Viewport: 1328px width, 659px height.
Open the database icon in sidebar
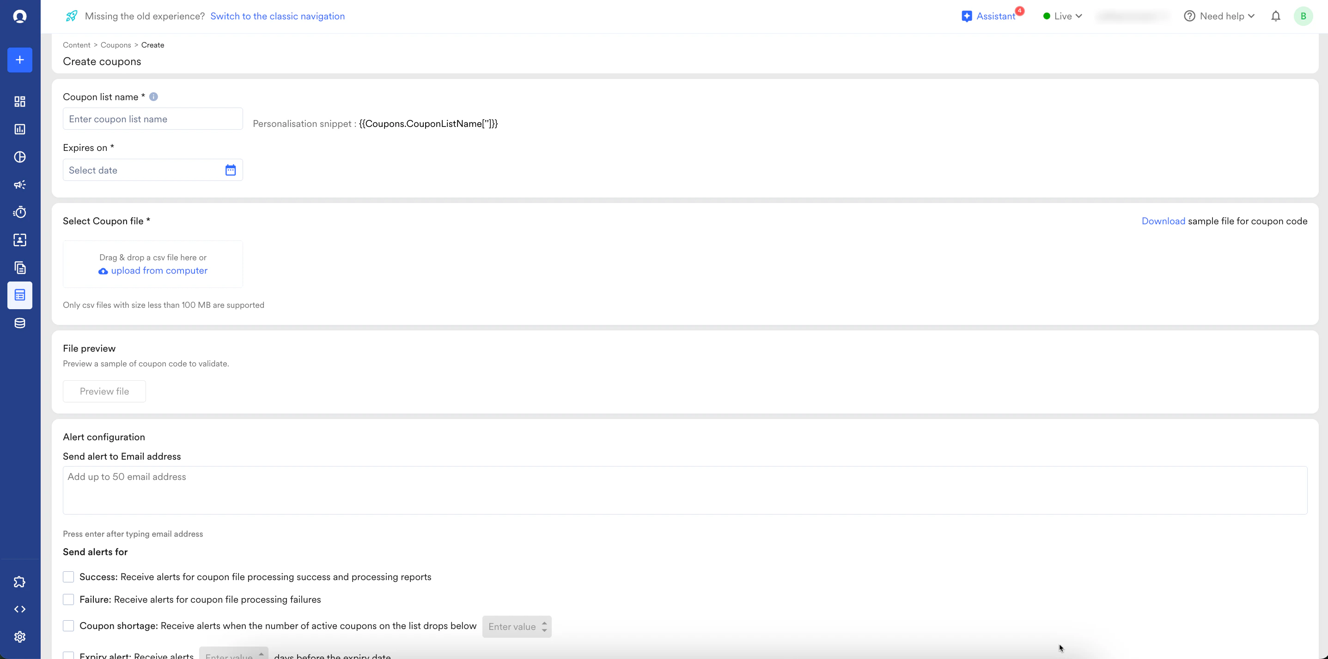pos(19,324)
